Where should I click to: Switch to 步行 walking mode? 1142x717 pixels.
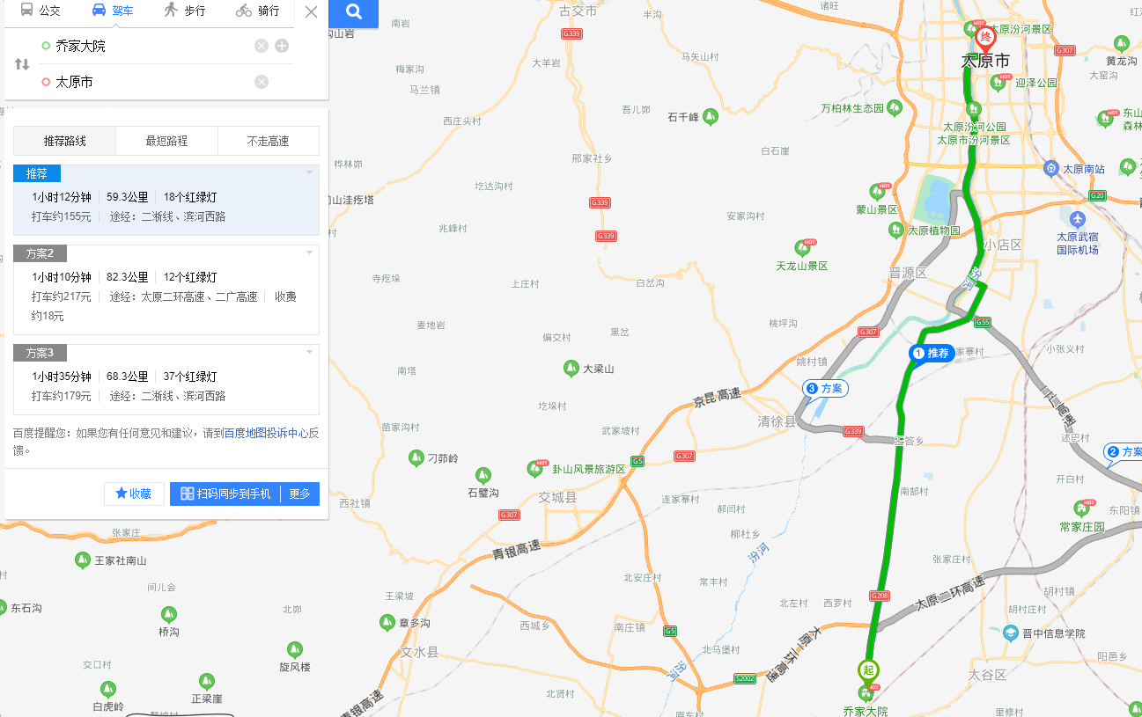click(x=184, y=11)
